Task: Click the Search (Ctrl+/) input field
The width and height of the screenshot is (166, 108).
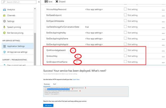Action: (19, 2)
